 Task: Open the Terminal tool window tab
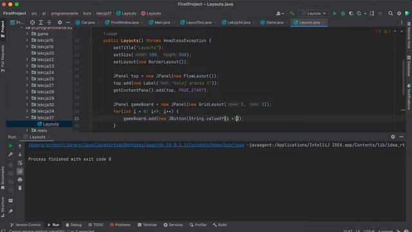(x=147, y=225)
